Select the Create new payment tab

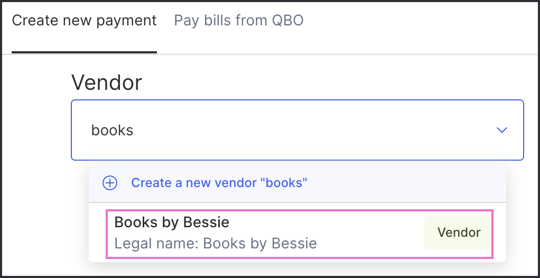tap(85, 21)
